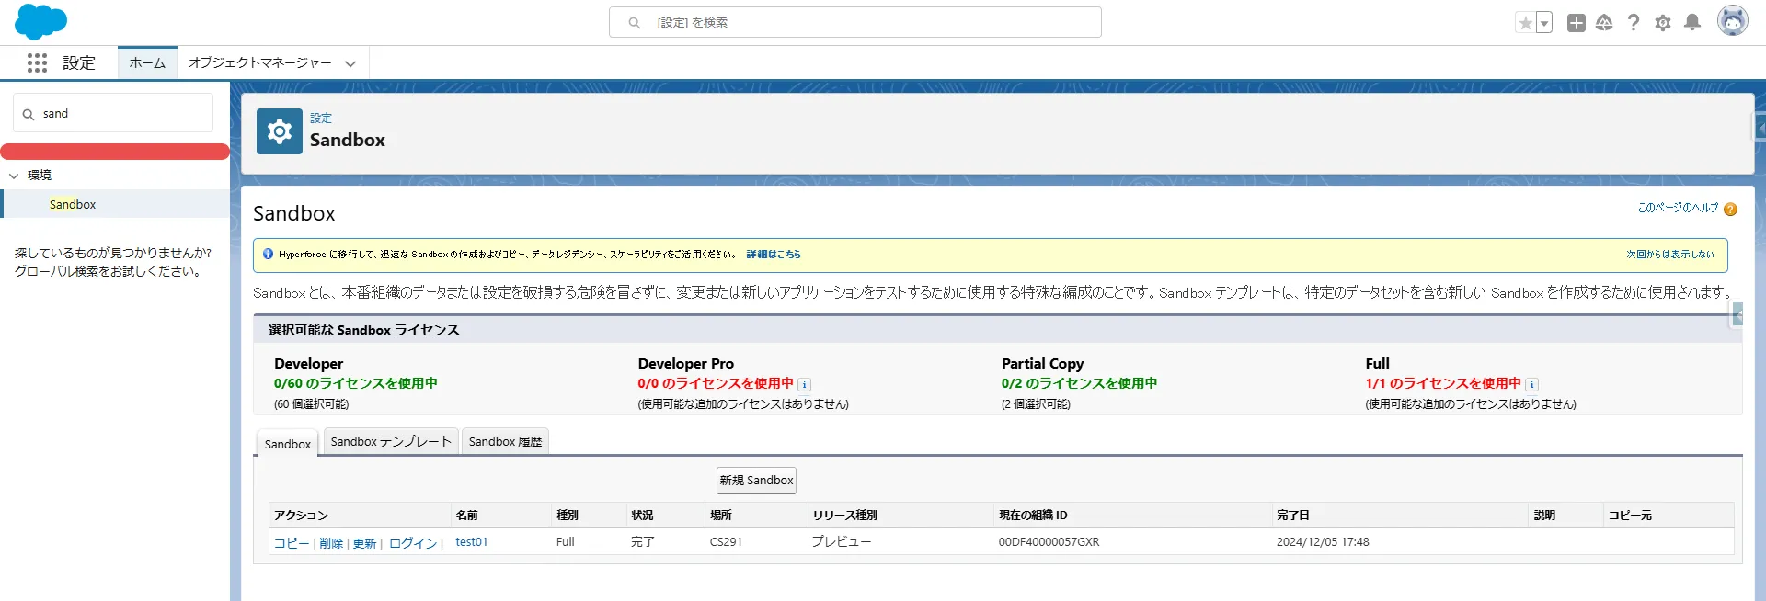Click the orange help question icon
The image size is (1766, 601).
[1730, 209]
